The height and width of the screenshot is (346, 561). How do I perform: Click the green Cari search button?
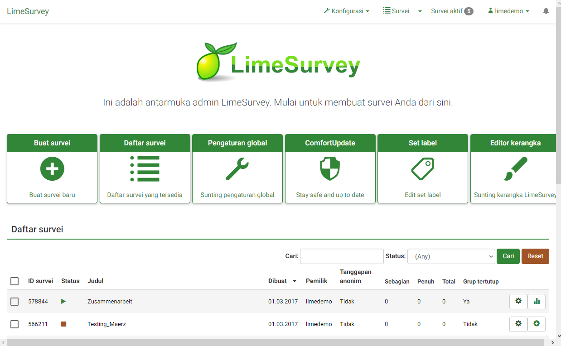tap(508, 256)
